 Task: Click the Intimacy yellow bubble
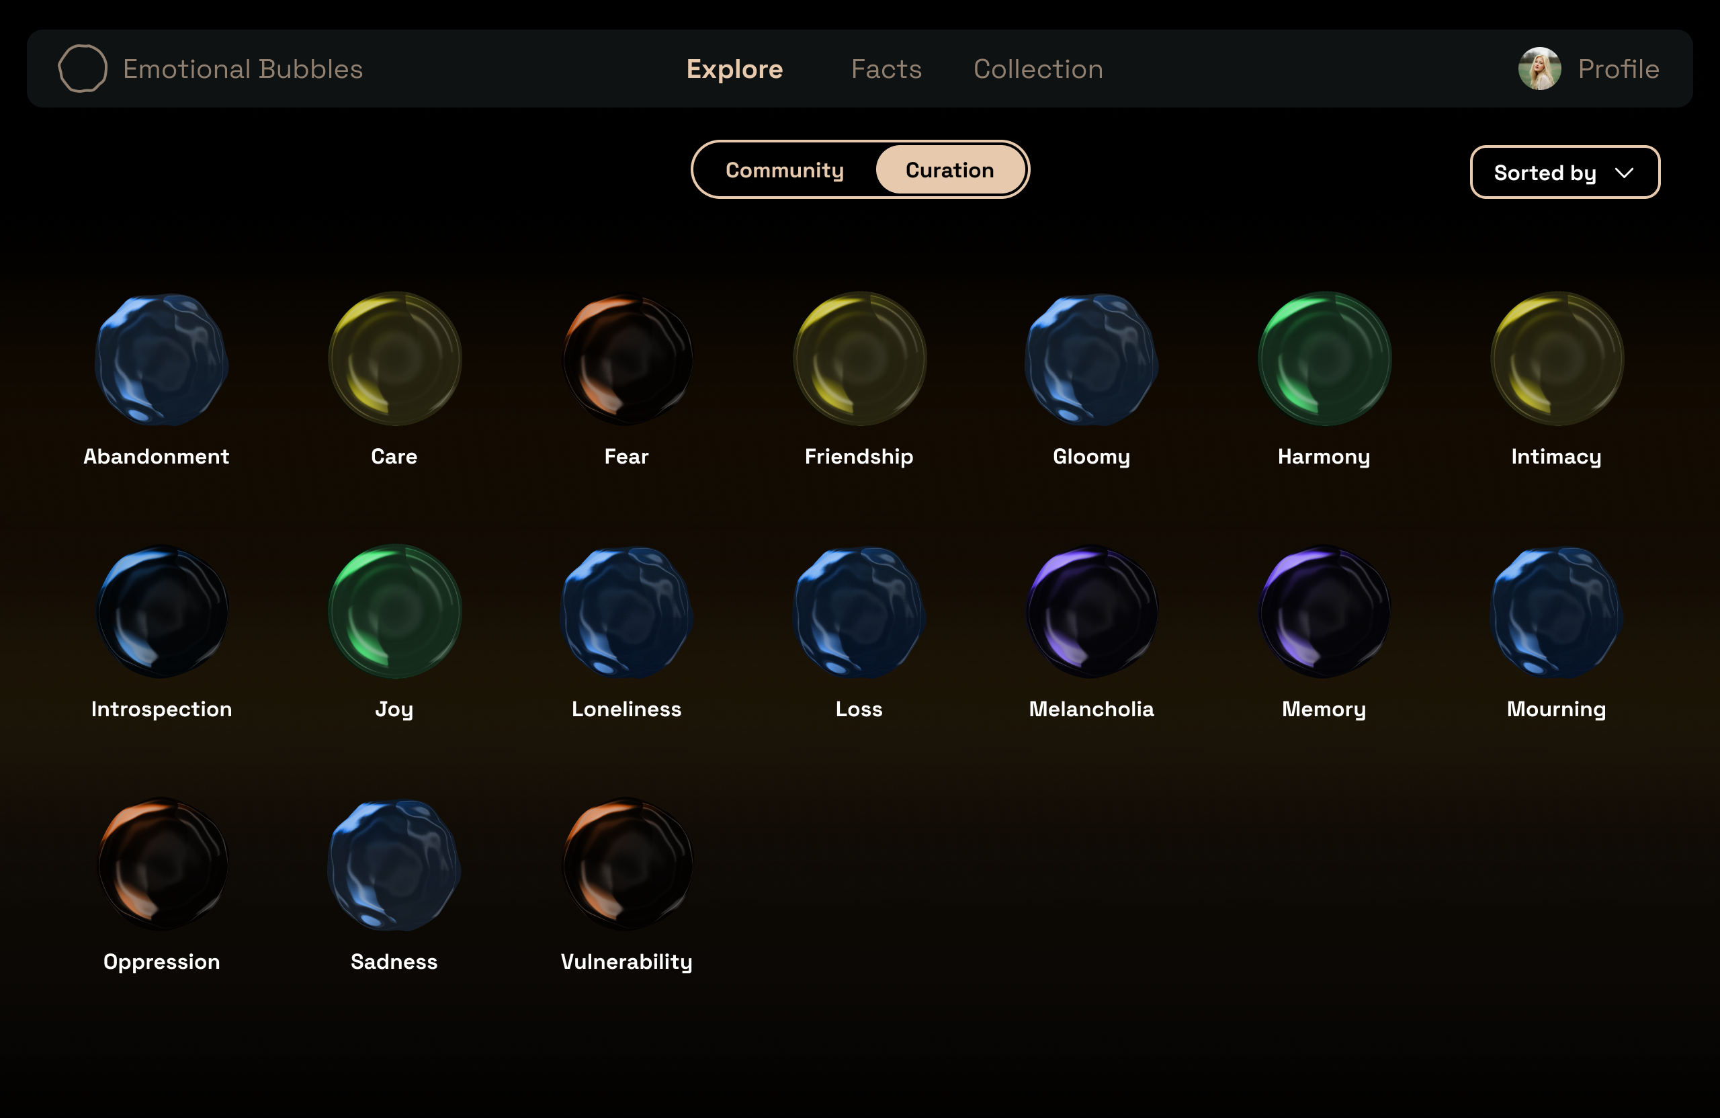[x=1557, y=359]
